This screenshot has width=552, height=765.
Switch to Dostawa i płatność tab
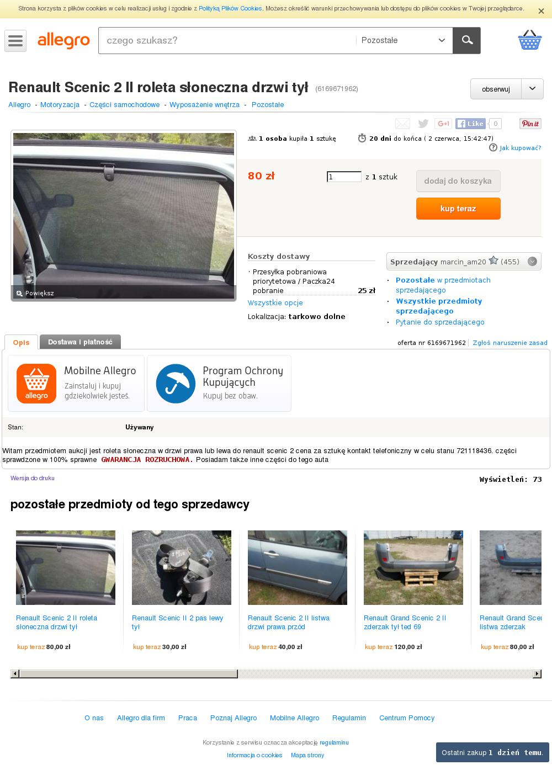point(80,342)
